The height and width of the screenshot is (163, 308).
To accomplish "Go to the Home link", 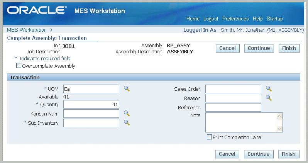I will pos(193,19).
